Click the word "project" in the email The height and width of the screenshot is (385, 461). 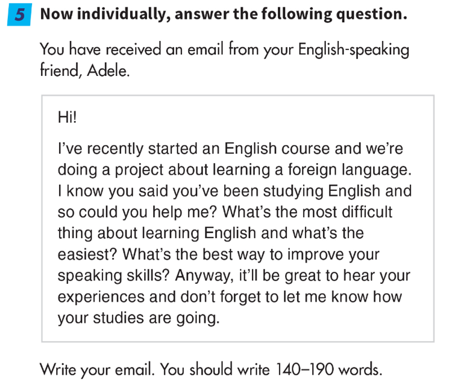[x=134, y=170]
